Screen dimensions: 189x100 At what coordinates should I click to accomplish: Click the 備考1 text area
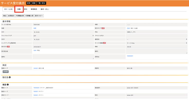pos(157,51)
